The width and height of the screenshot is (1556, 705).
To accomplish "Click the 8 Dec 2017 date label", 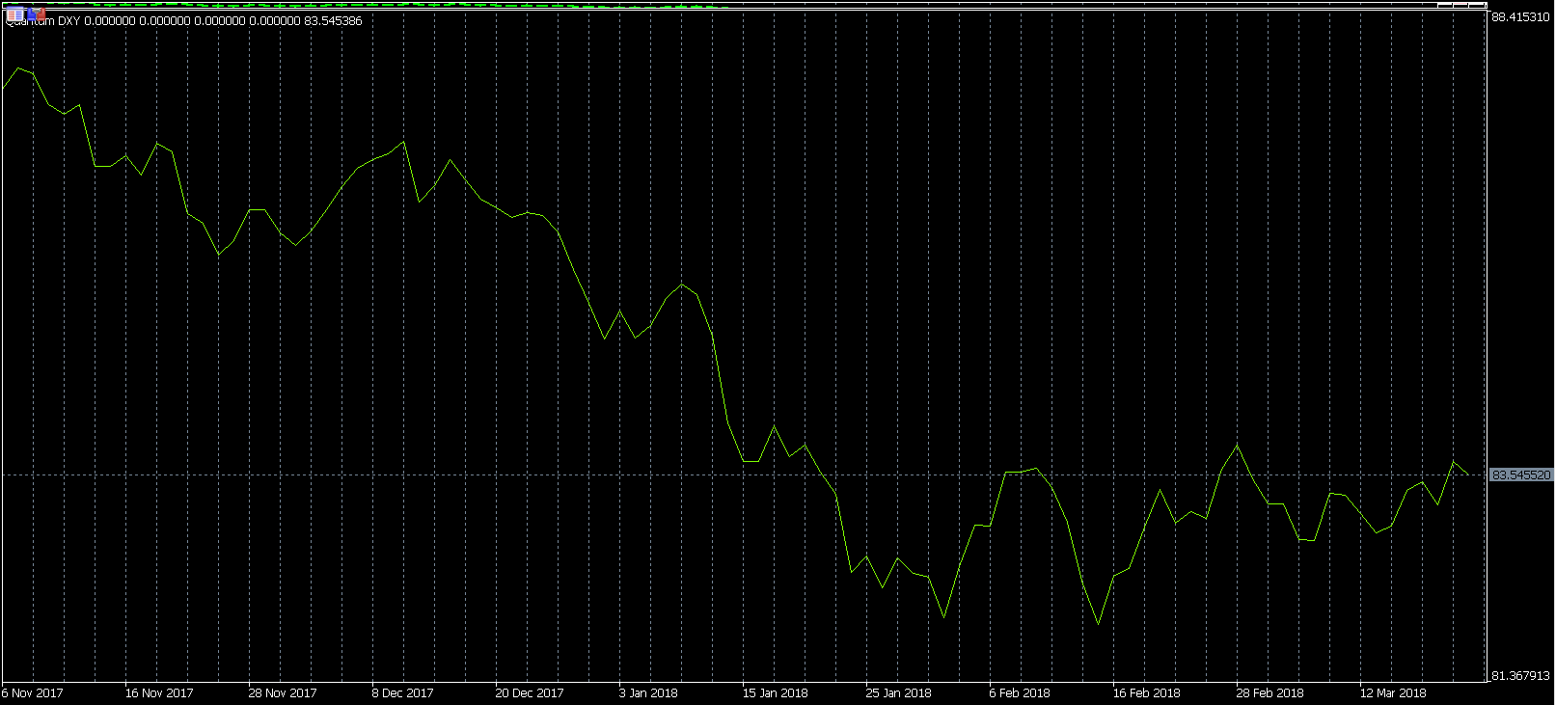I will pos(402,692).
